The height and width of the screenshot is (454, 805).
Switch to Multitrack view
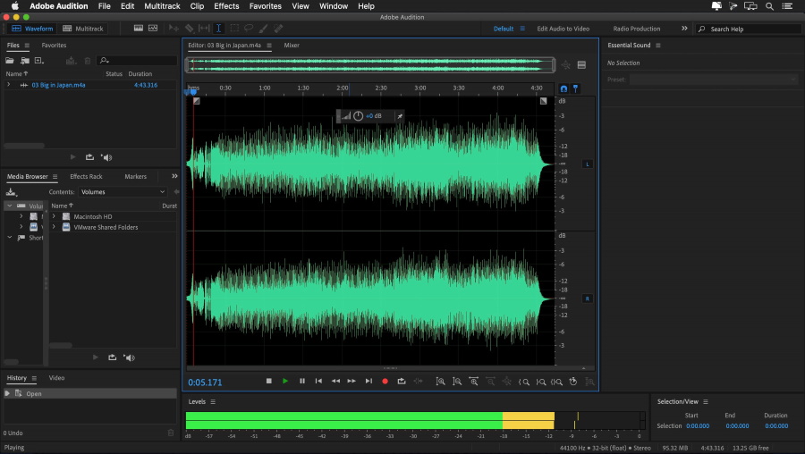pyautogui.click(x=83, y=29)
